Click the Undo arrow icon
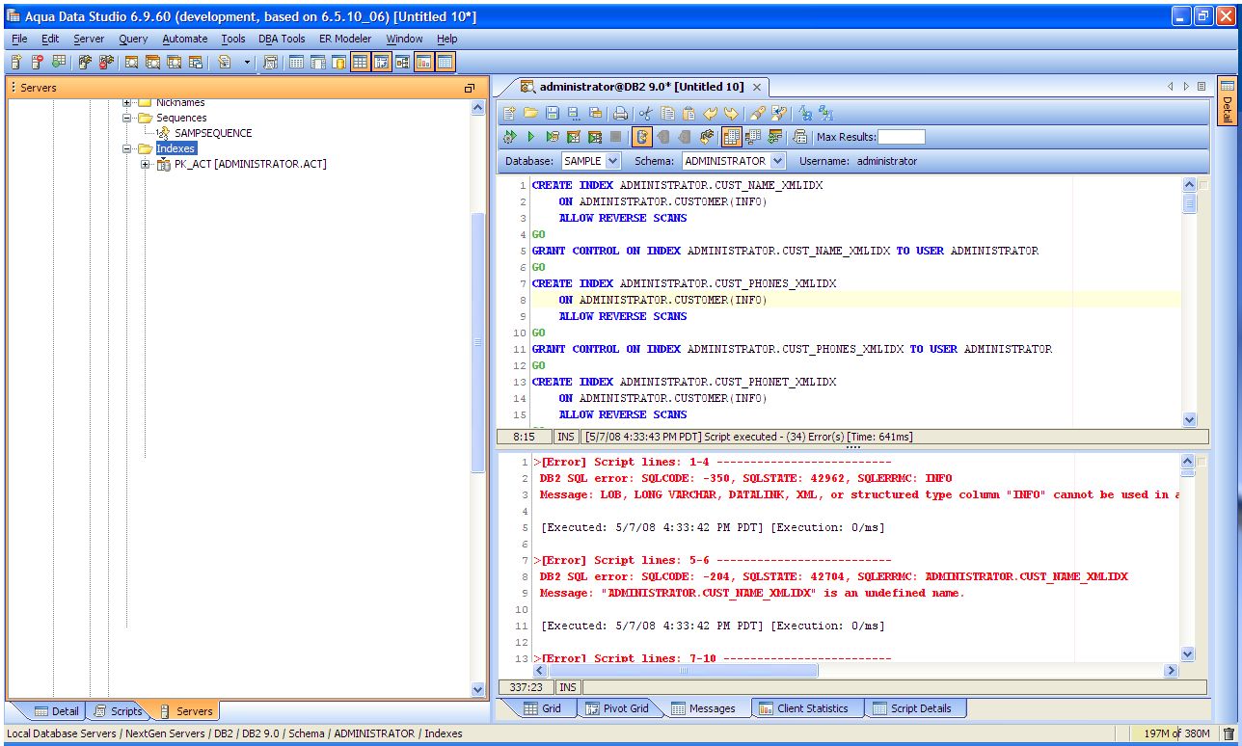 (x=710, y=113)
